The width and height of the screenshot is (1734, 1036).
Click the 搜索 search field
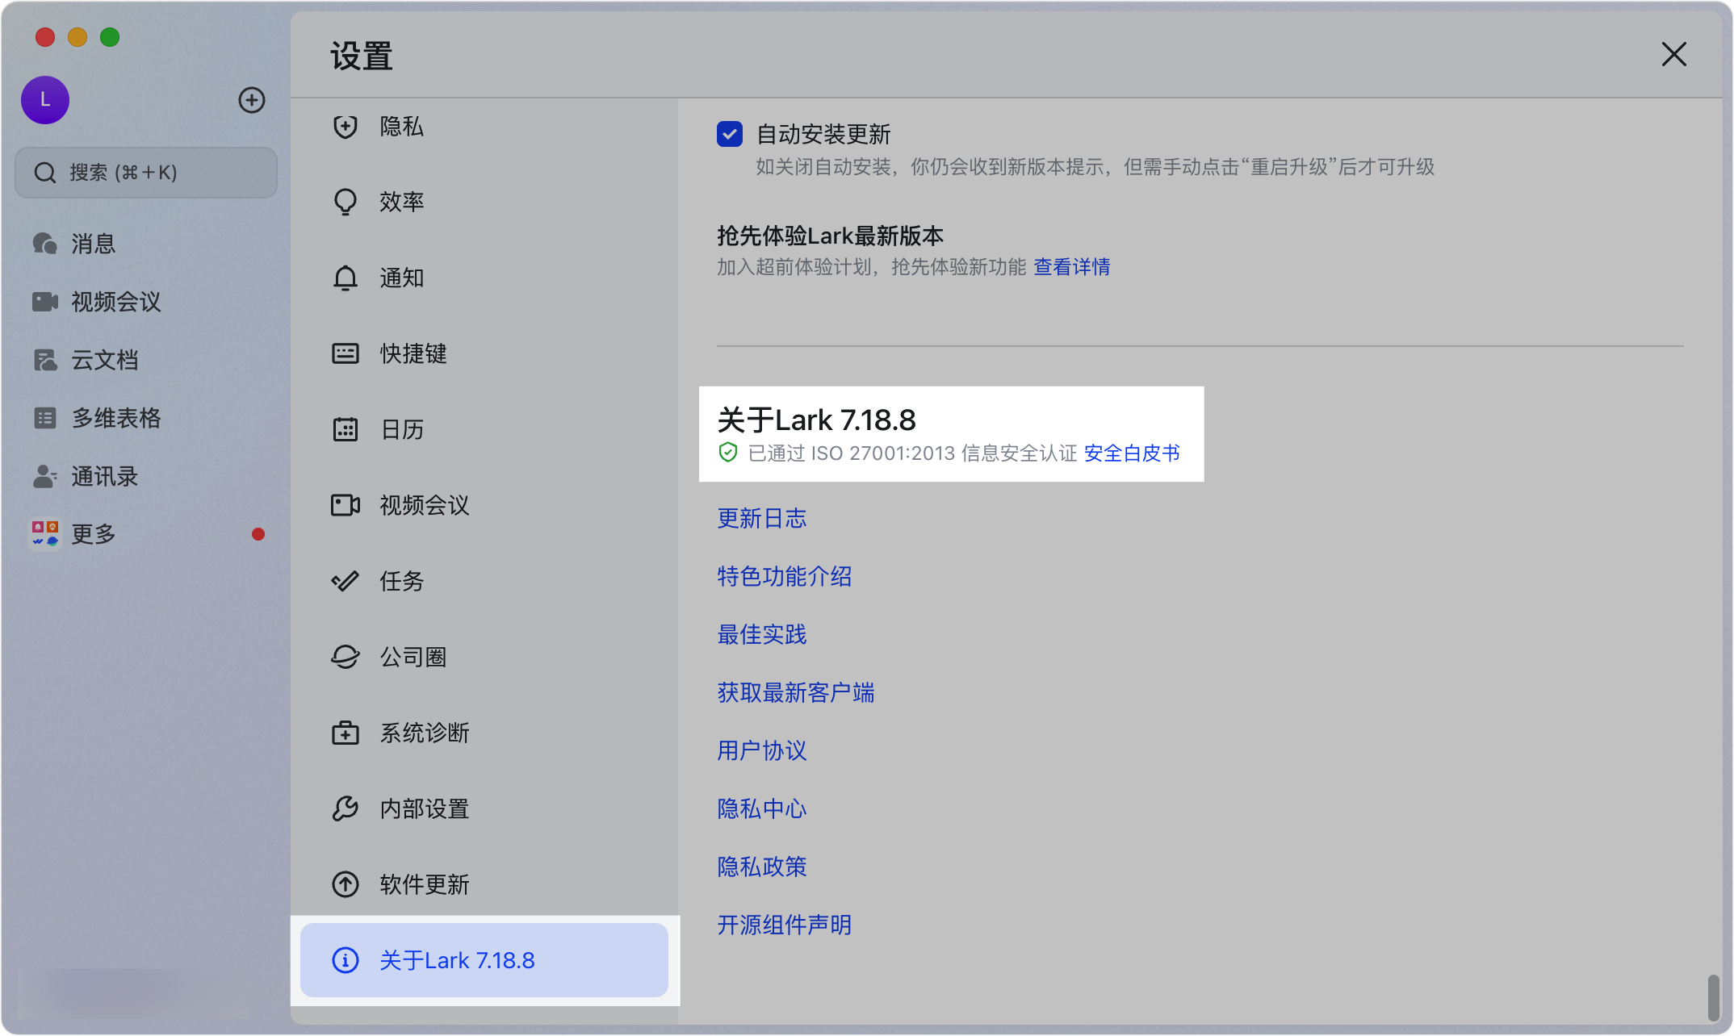tap(146, 173)
